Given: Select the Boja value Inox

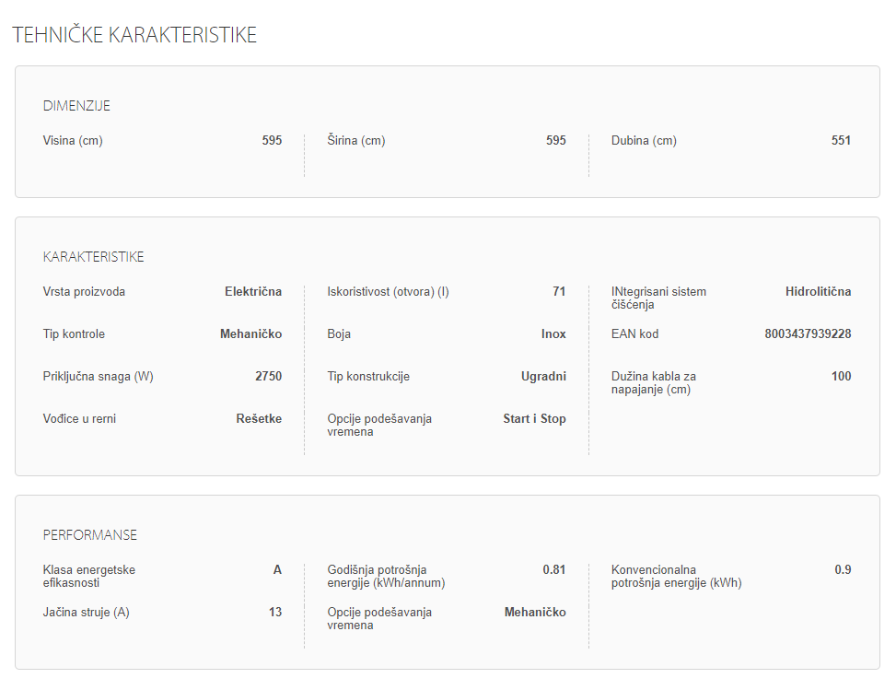Looking at the screenshot, I should coord(553,334).
